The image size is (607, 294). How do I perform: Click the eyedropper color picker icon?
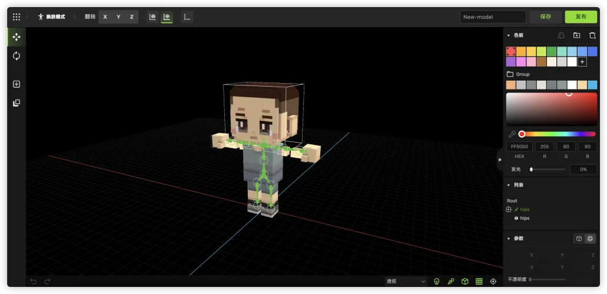pyautogui.click(x=512, y=134)
